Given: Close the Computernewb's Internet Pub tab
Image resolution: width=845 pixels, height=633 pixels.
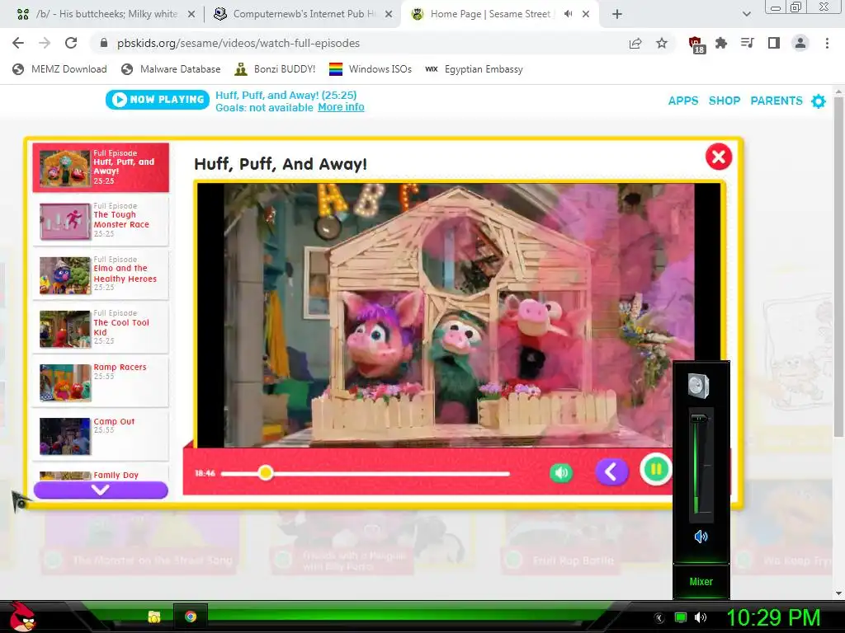Looking at the screenshot, I should tap(389, 15).
